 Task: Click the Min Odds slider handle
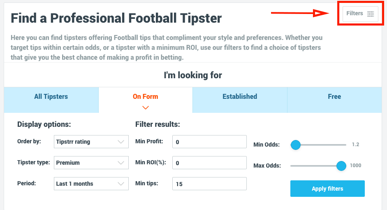point(296,145)
